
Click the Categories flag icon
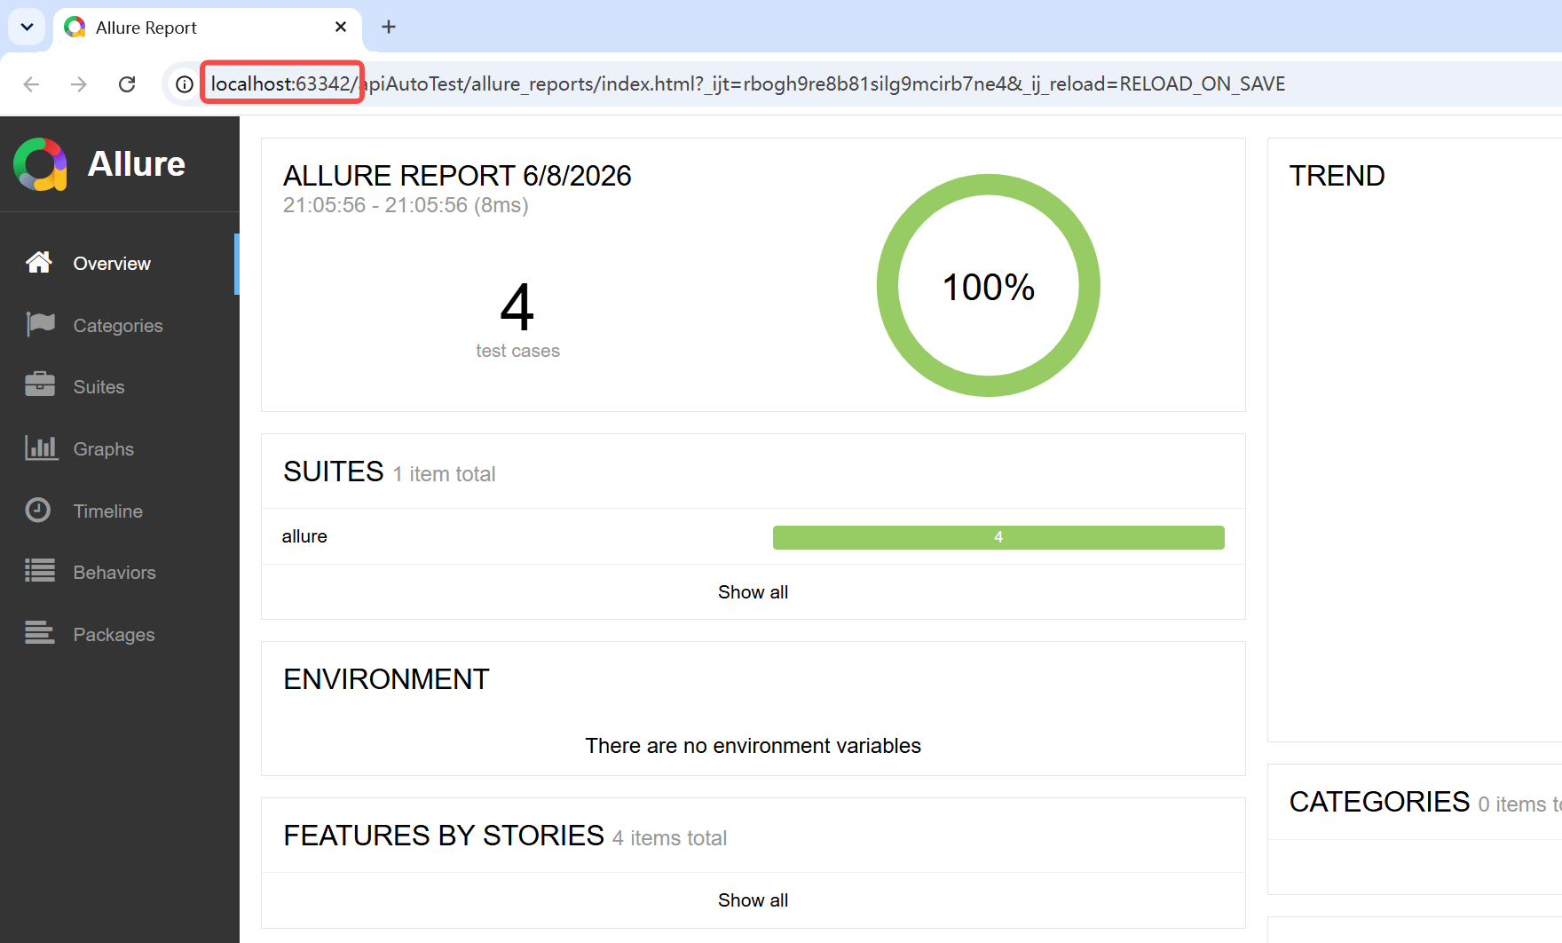[40, 325]
